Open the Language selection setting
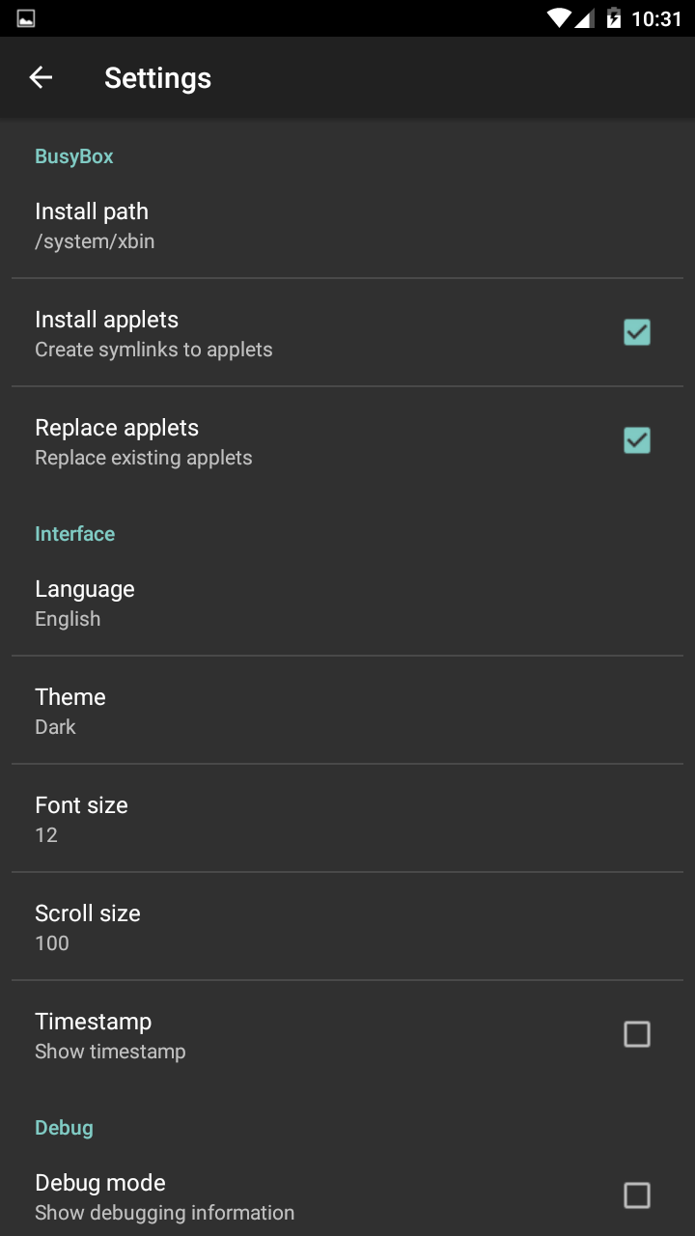The image size is (695, 1236). [85, 603]
